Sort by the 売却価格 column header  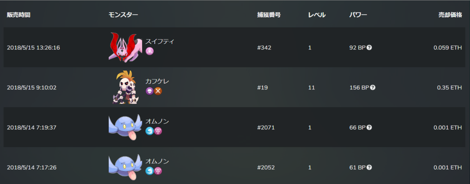[450, 15]
